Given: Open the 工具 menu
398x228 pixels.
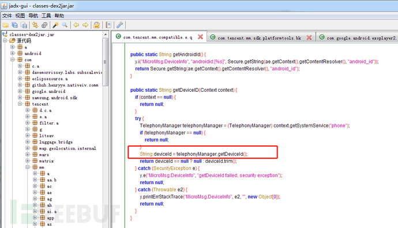Looking at the screenshot, I should click(46, 16).
